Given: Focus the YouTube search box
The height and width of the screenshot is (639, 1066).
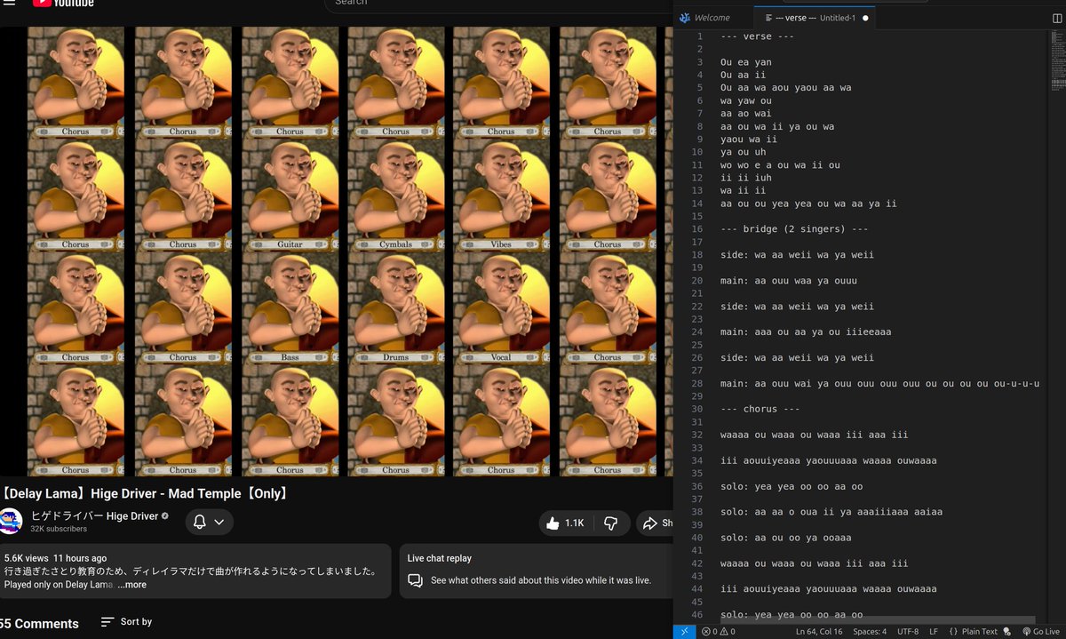Looking at the screenshot, I should click(x=497, y=4).
